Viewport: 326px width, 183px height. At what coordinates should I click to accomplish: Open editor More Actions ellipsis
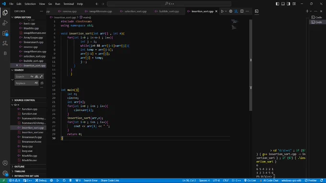click(247, 11)
